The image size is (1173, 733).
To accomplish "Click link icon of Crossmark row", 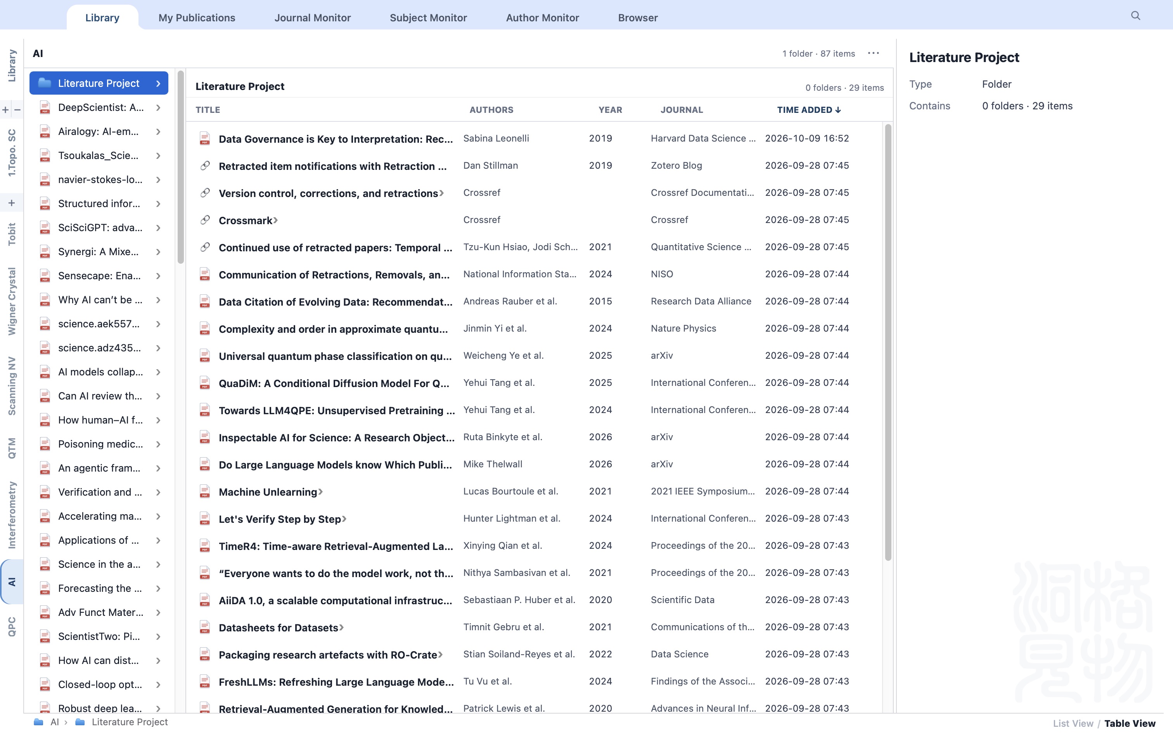I will [x=205, y=220].
